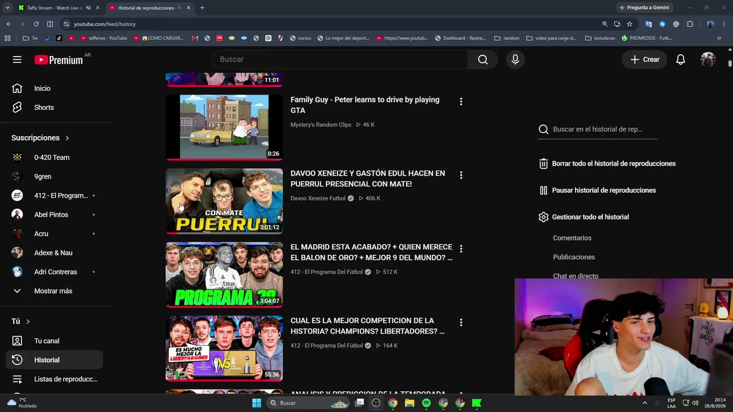Go back with the browser back arrow
Viewport: 733px width, 412px height.
click(x=9, y=24)
